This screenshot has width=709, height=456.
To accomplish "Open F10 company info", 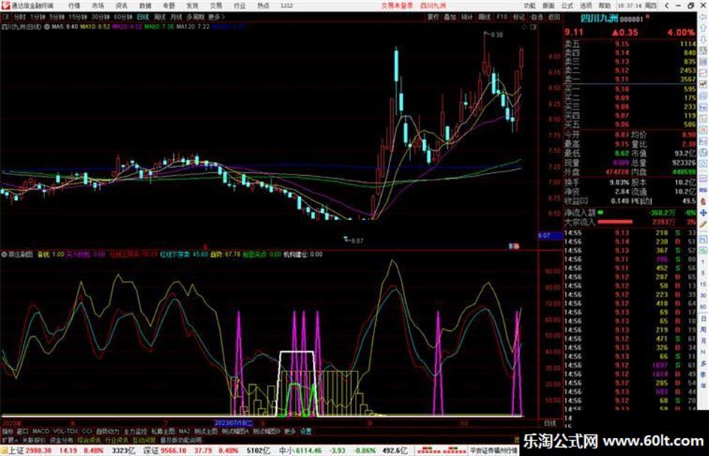I will tap(502, 16).
